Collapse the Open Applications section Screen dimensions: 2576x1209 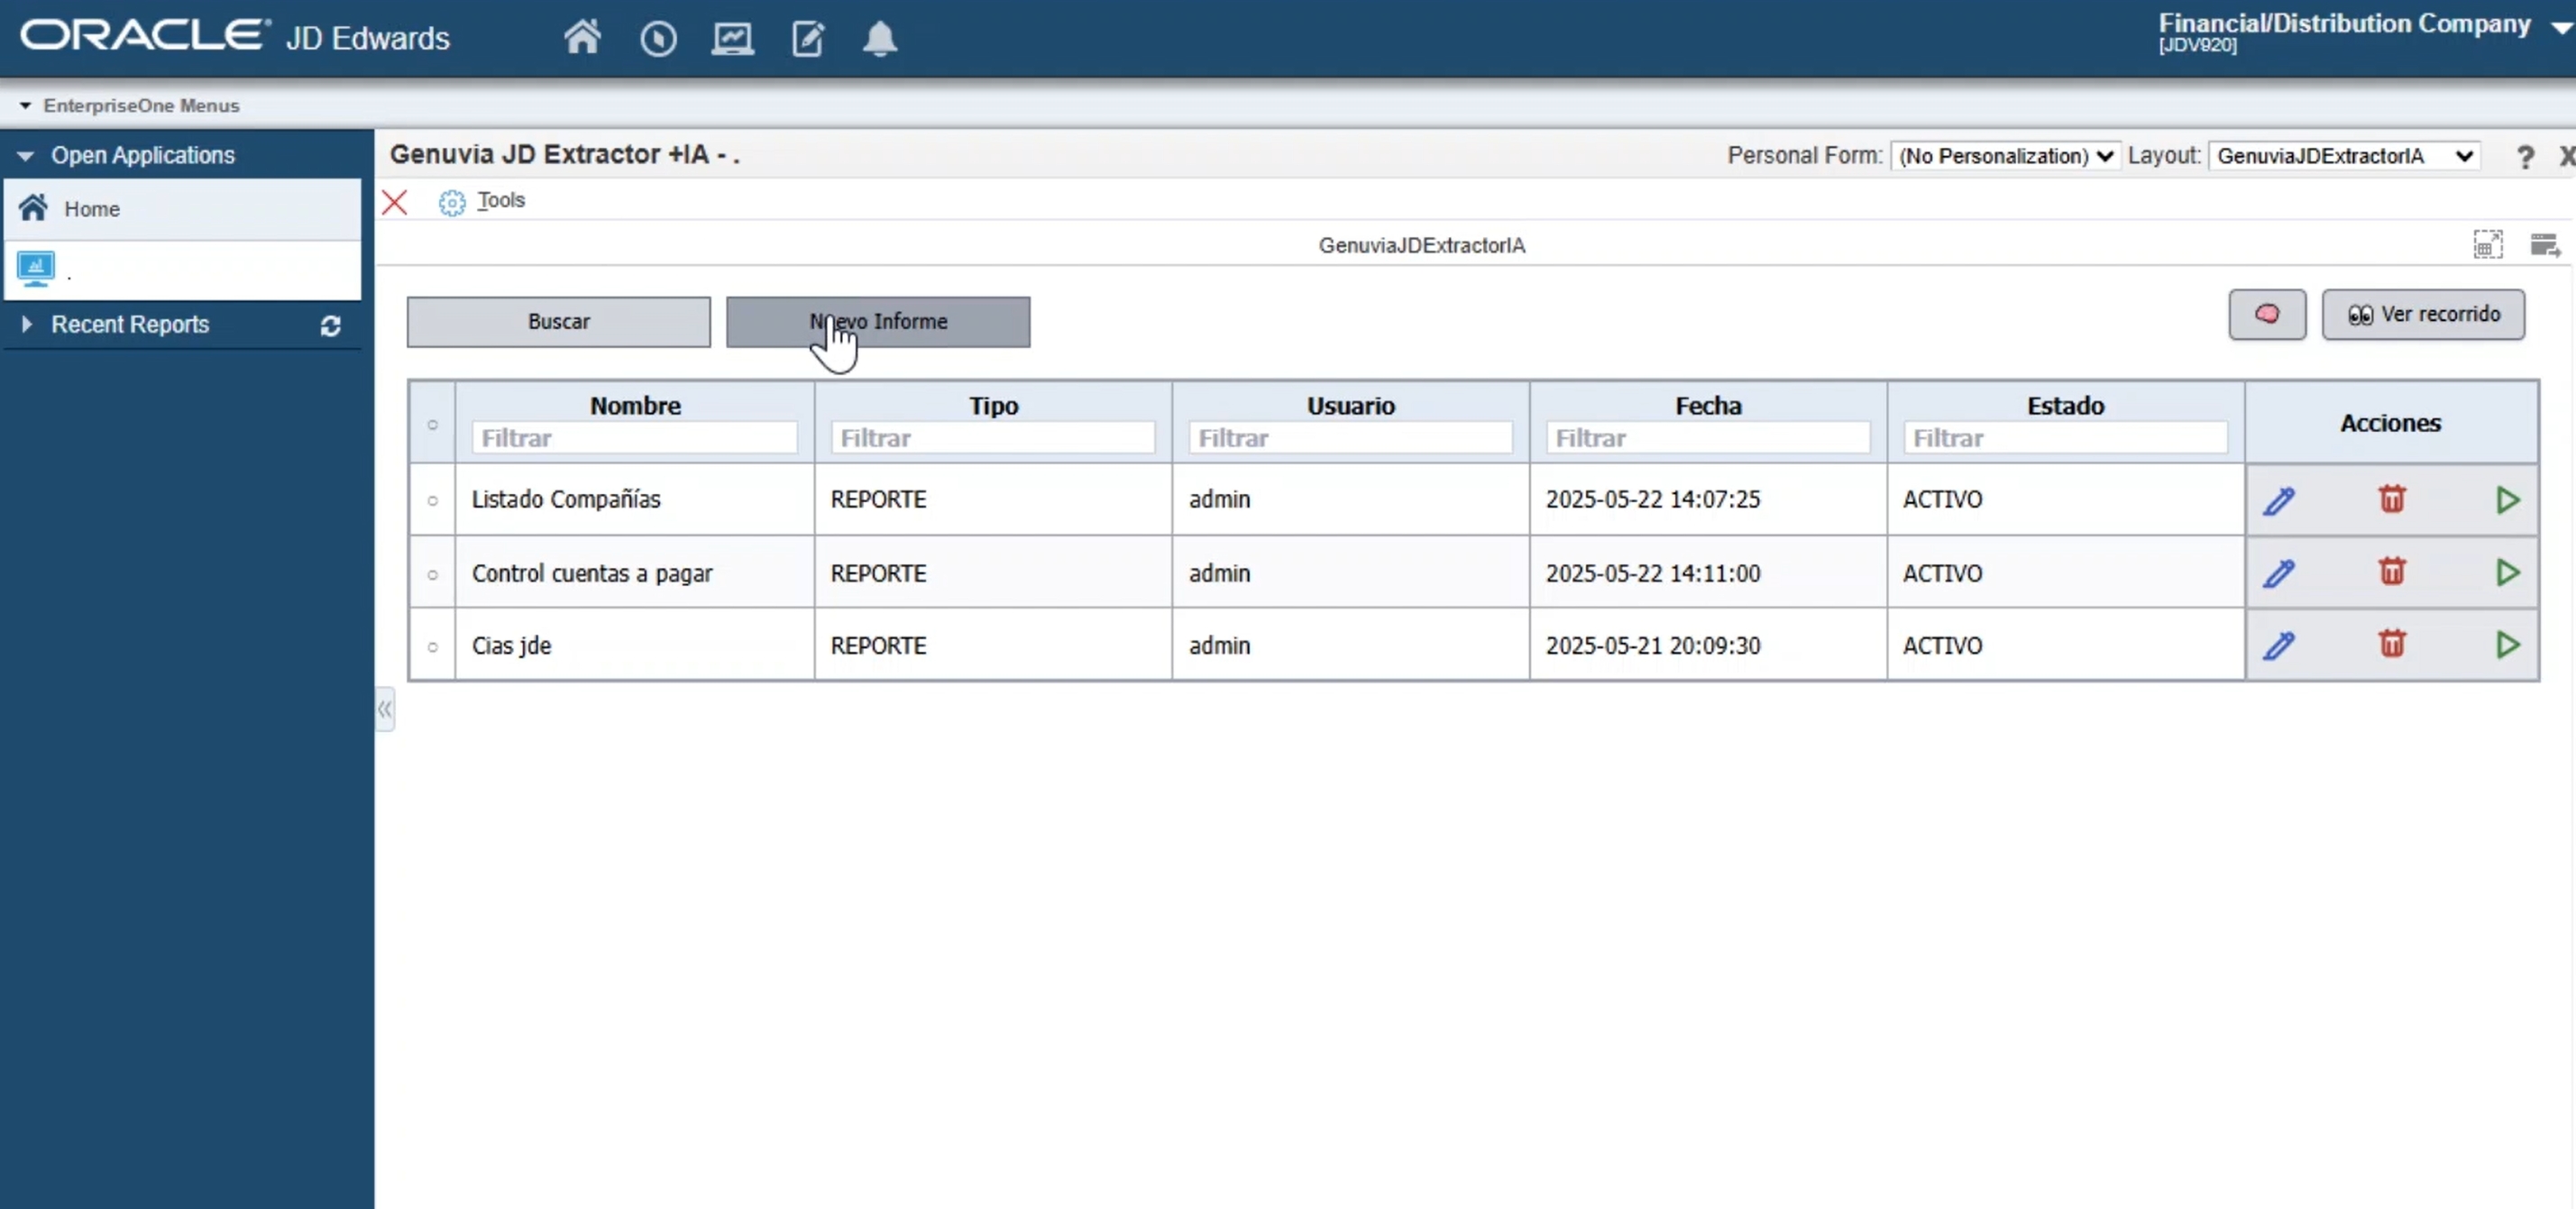(26, 156)
